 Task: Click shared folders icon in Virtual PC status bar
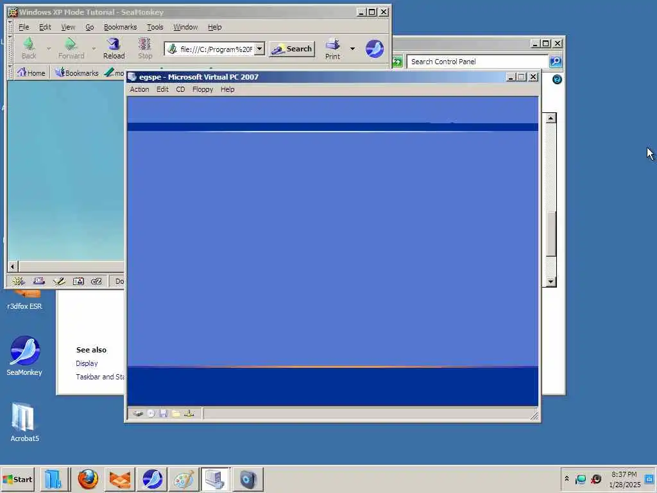[176, 414]
